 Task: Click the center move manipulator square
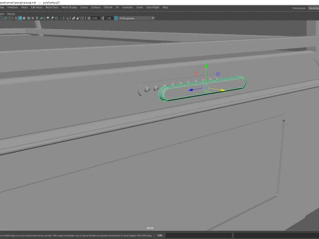tap(206, 88)
